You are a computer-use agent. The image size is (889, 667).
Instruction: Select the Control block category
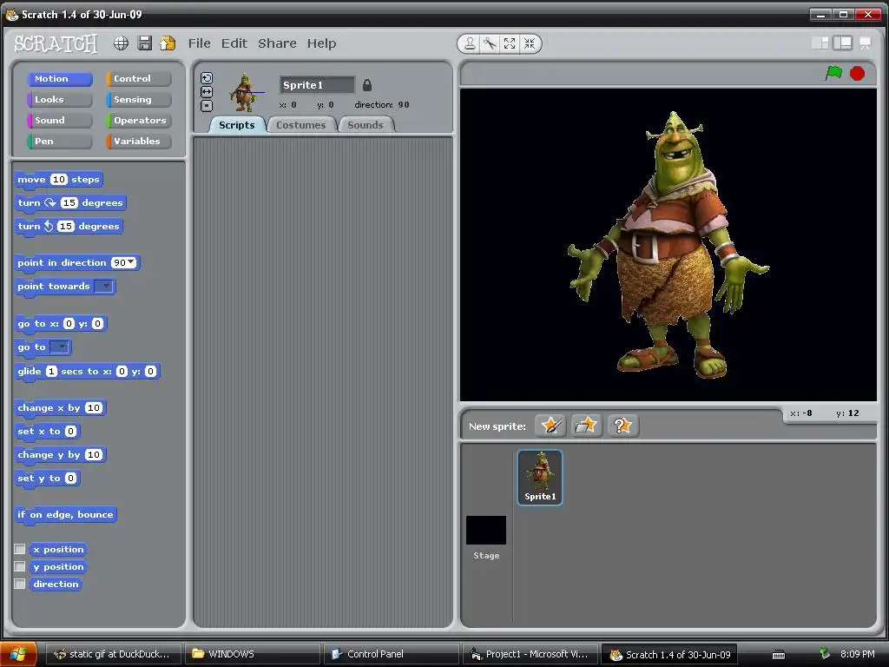(x=138, y=79)
